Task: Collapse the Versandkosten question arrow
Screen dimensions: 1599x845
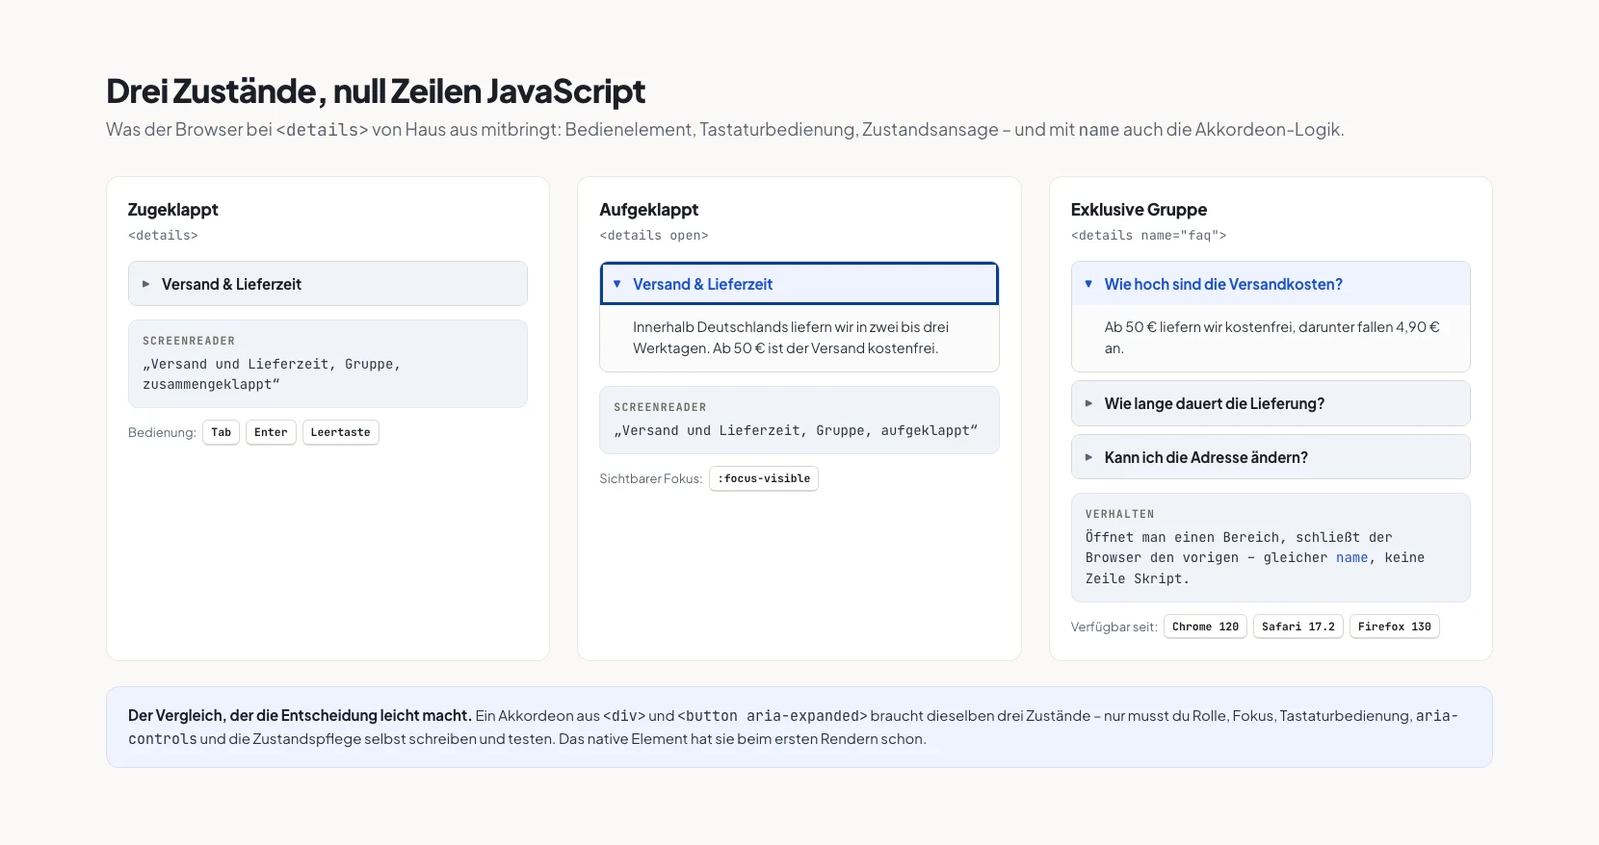Action: pyautogui.click(x=1088, y=284)
